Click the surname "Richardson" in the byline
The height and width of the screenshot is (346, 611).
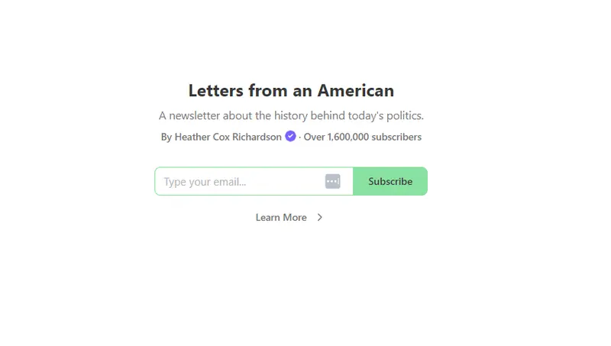coord(258,137)
